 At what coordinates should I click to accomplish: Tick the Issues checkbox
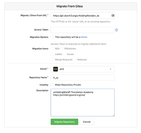tap(64, 54)
